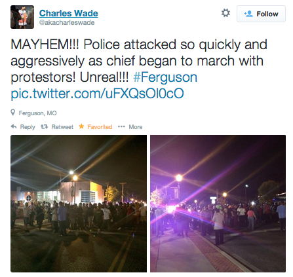The image size is (293, 277).
Task: Toggle the orange Favorited star
Action: tap(81, 126)
